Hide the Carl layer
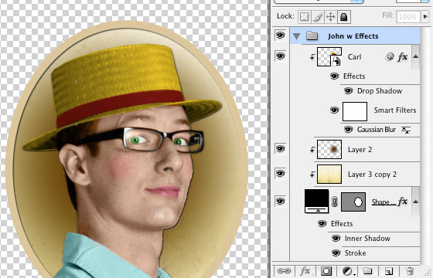 click(x=280, y=56)
